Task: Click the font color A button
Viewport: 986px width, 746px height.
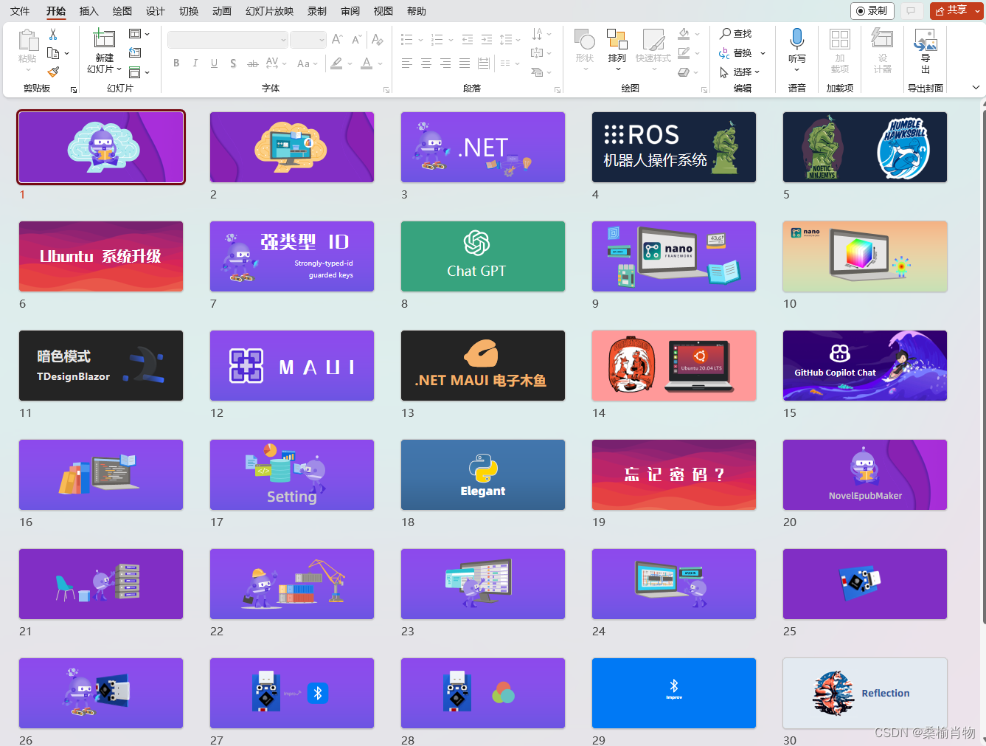Action: pos(367,63)
